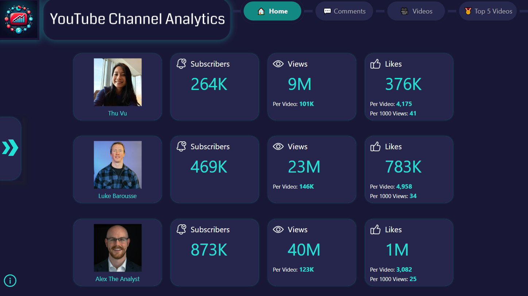Click the 40M views value
This screenshot has height=296, width=528.
304,250
